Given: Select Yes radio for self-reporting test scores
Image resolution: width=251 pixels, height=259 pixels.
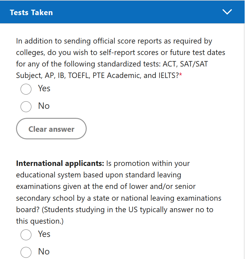Looking at the screenshot, I should tap(26, 89).
